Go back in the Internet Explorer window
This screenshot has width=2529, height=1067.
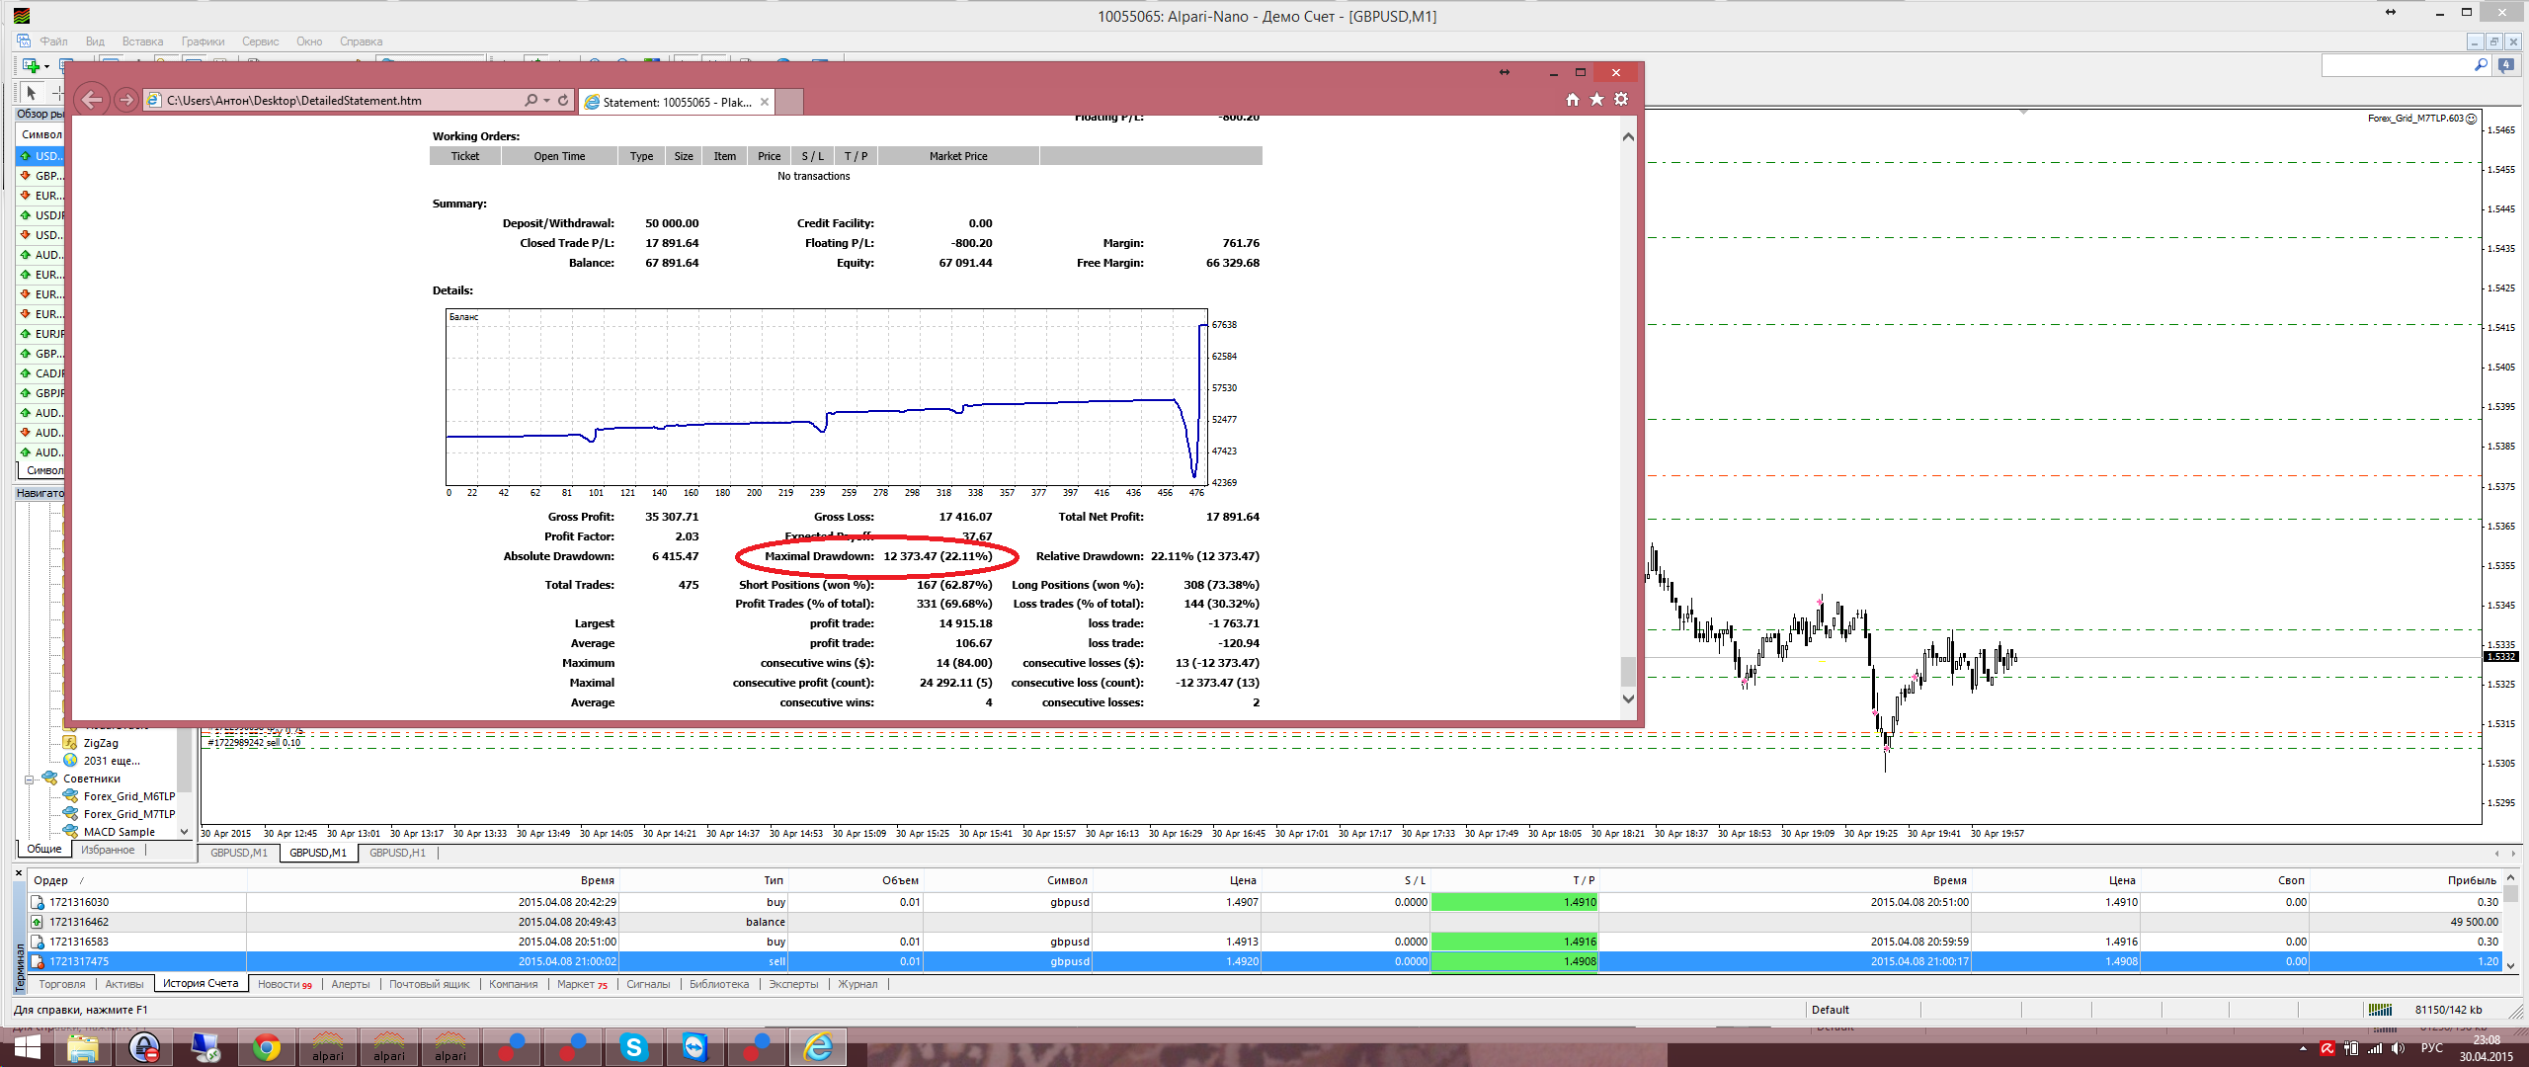point(92,99)
